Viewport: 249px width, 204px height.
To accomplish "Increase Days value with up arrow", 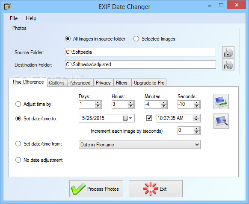I will click(98, 102).
